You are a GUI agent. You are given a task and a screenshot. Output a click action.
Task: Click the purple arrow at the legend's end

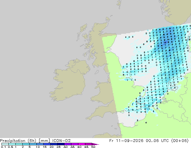(95, 144)
